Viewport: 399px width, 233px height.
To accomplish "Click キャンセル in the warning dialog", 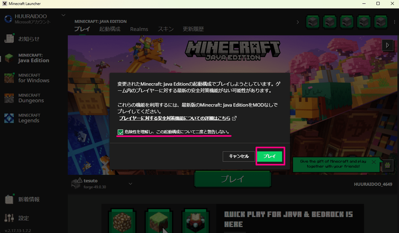I will click(239, 156).
